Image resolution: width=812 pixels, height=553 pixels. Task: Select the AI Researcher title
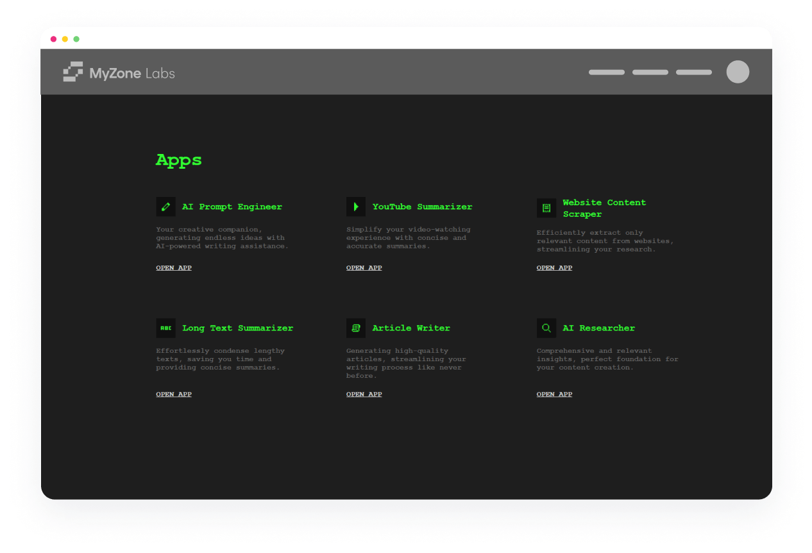pyautogui.click(x=598, y=328)
